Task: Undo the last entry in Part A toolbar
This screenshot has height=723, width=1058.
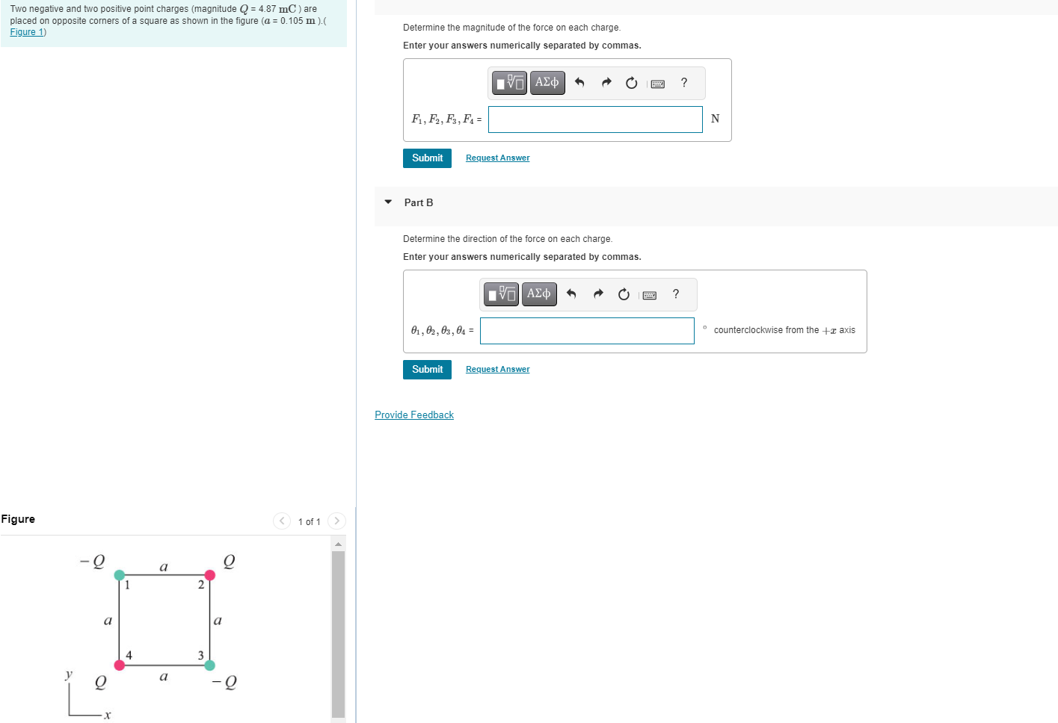Action: click(x=580, y=82)
